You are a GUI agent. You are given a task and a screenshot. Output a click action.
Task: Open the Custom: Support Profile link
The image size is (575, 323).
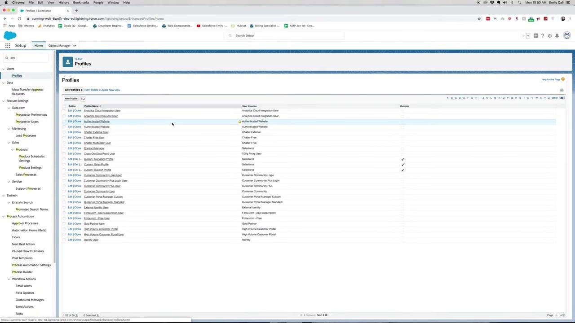coord(97,170)
